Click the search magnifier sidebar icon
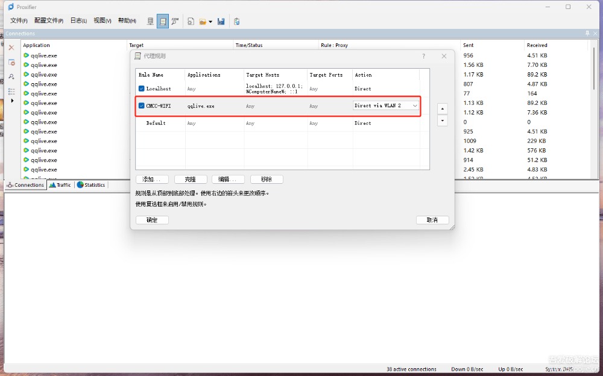603x376 pixels. pos(11,77)
